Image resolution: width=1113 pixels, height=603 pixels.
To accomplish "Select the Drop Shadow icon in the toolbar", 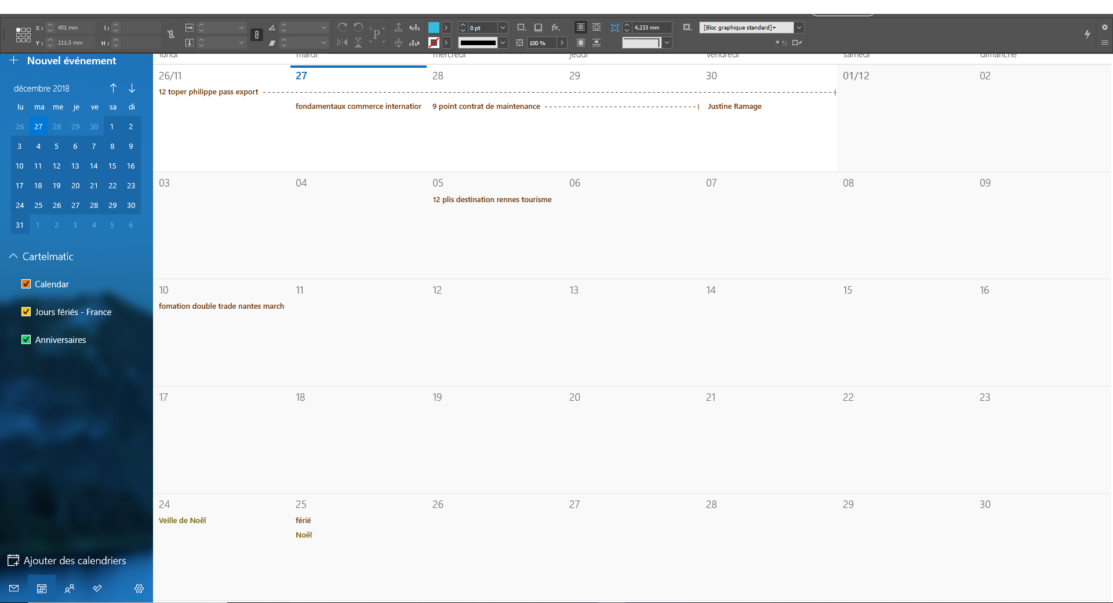I will [x=538, y=27].
